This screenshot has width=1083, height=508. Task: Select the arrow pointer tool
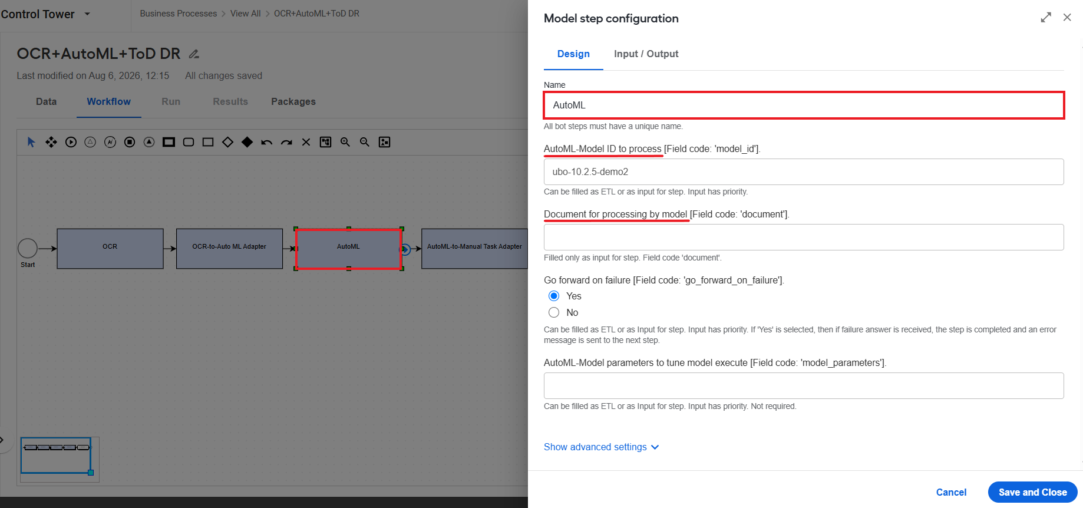[x=31, y=142]
